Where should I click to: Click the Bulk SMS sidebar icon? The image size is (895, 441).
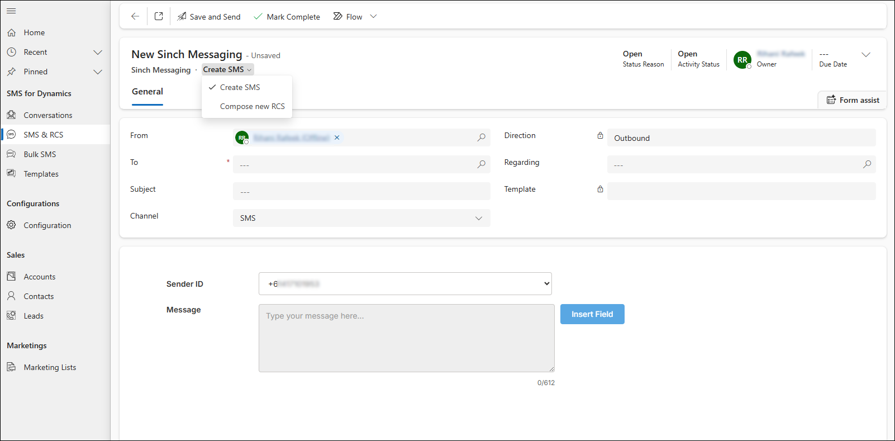pyautogui.click(x=11, y=154)
